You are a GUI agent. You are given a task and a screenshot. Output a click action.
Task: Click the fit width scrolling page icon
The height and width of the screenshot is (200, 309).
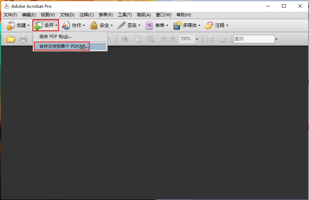coord(210,39)
